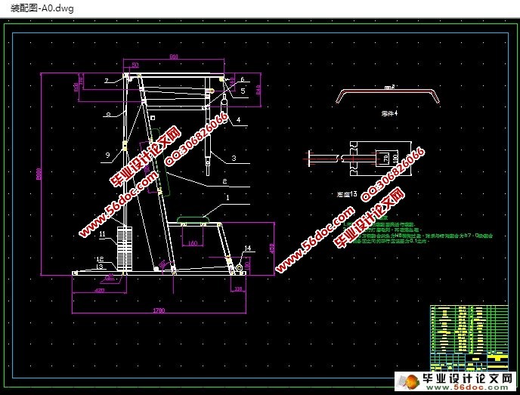Image resolution: width=520 pixels, height=395 pixels.
Task: Select part number 9 callout
Action: tap(107, 155)
